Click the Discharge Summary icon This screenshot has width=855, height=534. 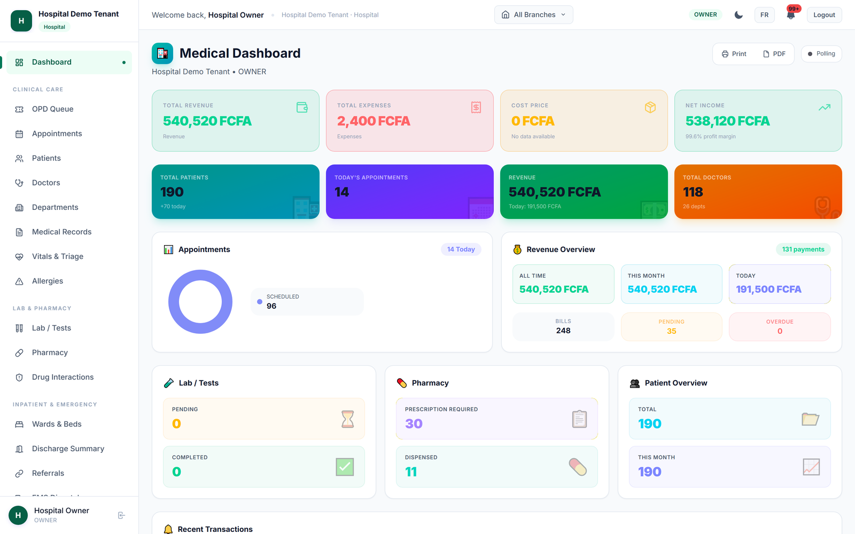19,449
